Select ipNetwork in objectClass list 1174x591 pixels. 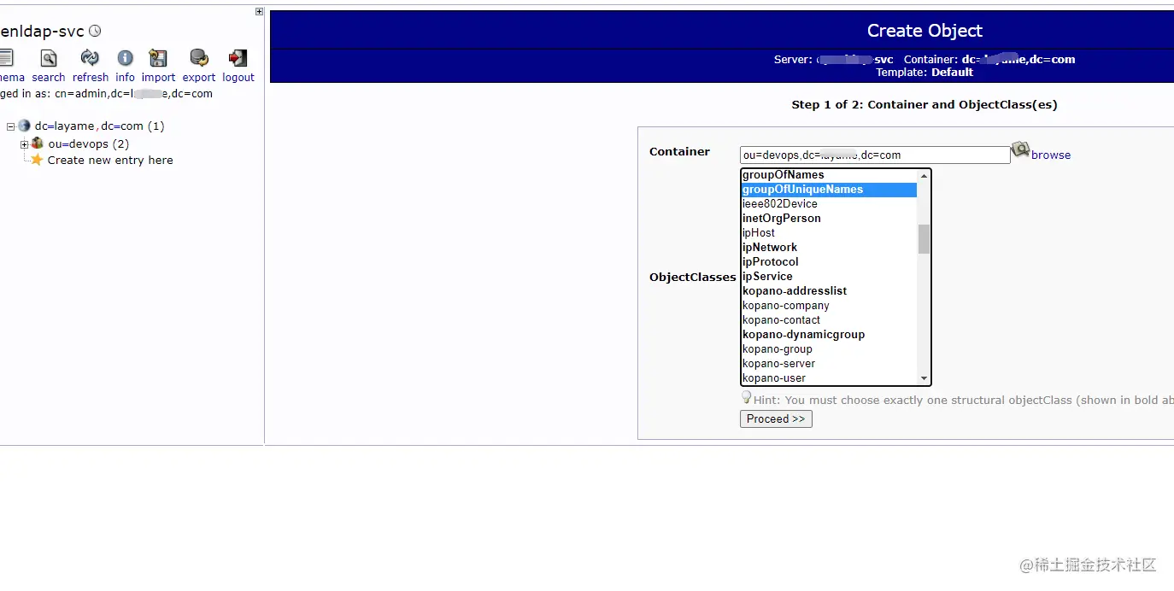point(829,248)
